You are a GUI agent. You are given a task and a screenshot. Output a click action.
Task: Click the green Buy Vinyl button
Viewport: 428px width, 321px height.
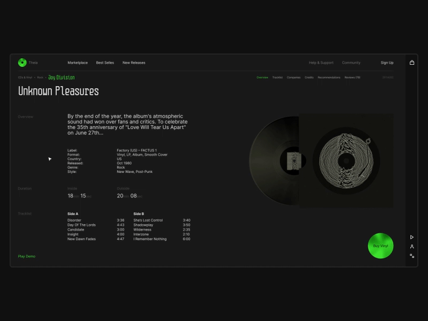click(380, 246)
